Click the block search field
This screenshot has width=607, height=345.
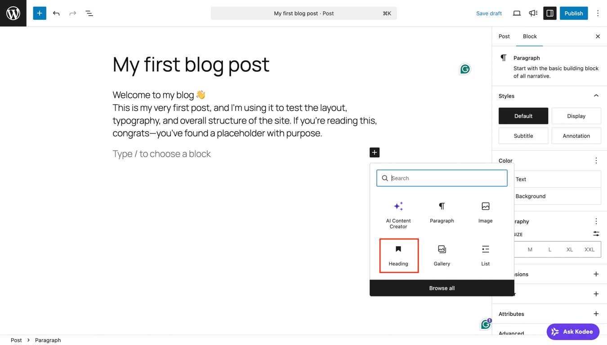click(x=442, y=178)
